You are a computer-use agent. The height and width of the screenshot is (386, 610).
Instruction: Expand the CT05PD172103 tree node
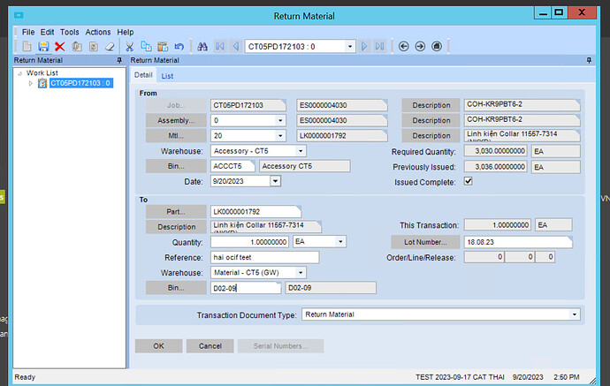click(x=32, y=83)
